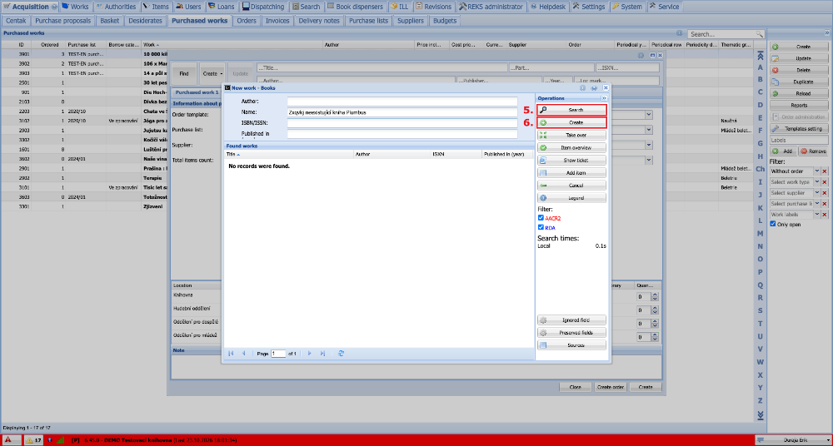
Task: Switch to the Desiderates subtab
Action: tap(146, 21)
